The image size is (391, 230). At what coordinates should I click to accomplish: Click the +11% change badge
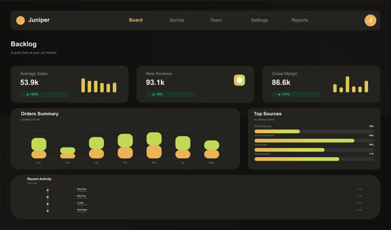coord(297,95)
